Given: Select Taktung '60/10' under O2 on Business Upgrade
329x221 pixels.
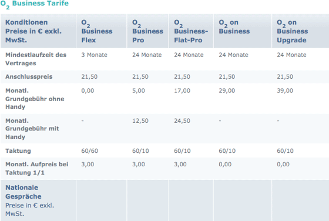Looking at the screenshot, I should (x=285, y=150).
